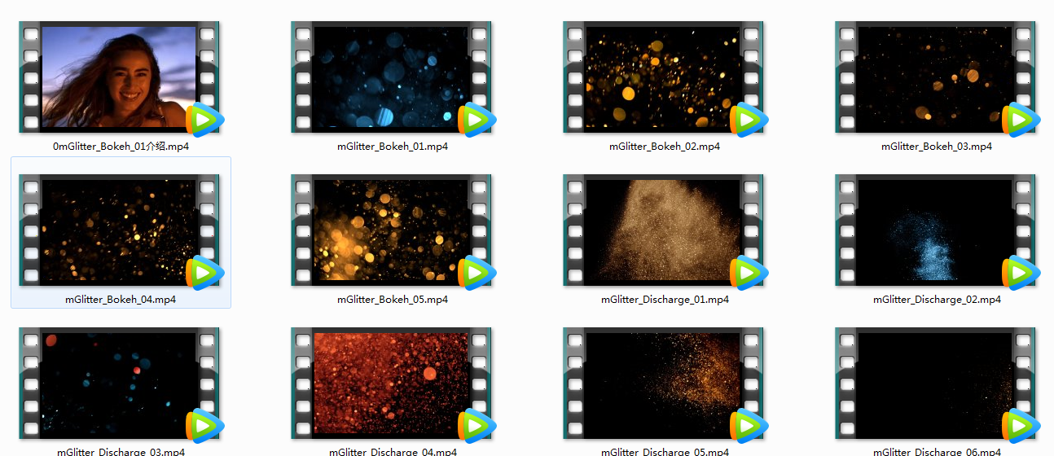Image resolution: width=1054 pixels, height=456 pixels.
Task: Click the mGlitter_Bokeh_02.mp4 filename label
Action: tap(665, 147)
